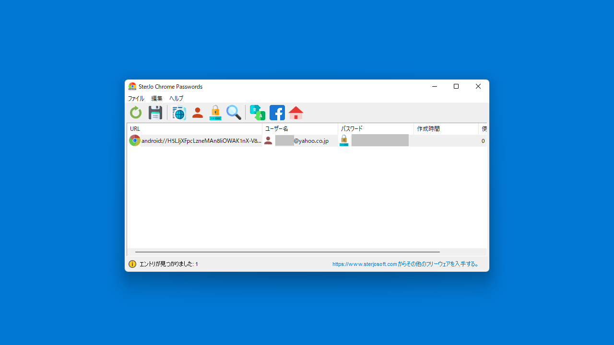Sort by the 作成時間 column header

coord(446,129)
